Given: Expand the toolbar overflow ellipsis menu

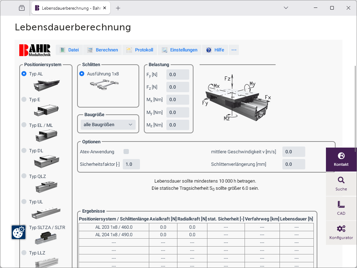Looking at the screenshot, I should click(234, 50).
